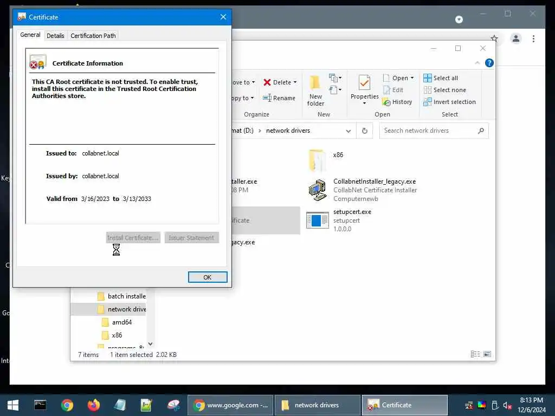
Task: Click the muted volume tray icon
Action: click(x=507, y=405)
